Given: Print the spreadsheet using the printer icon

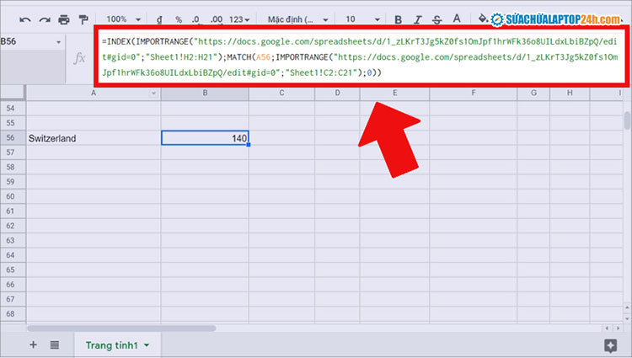Looking at the screenshot, I should coord(64,19).
